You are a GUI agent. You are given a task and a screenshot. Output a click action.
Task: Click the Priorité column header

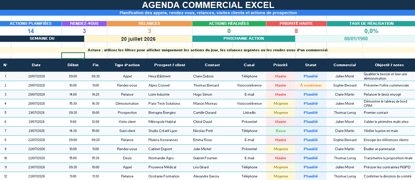(280, 65)
